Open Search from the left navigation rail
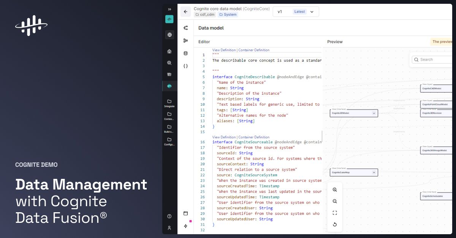 click(x=169, y=63)
